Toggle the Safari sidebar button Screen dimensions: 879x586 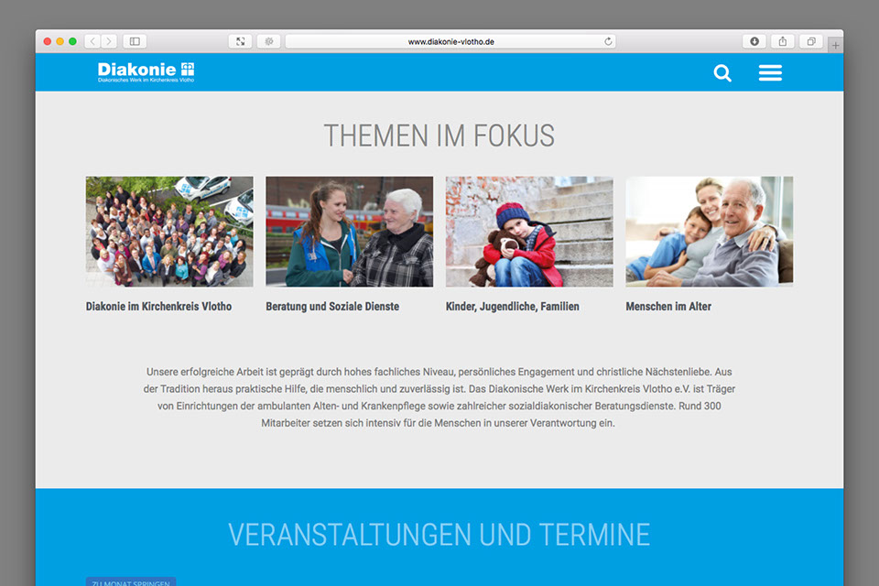[135, 41]
